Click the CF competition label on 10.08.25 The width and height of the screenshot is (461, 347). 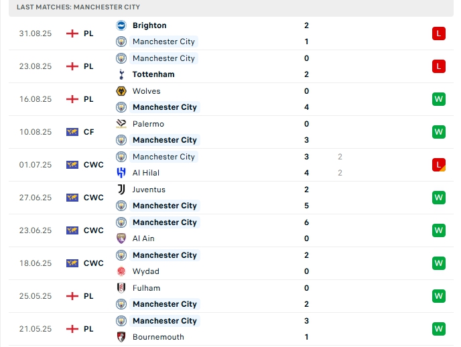[89, 132]
